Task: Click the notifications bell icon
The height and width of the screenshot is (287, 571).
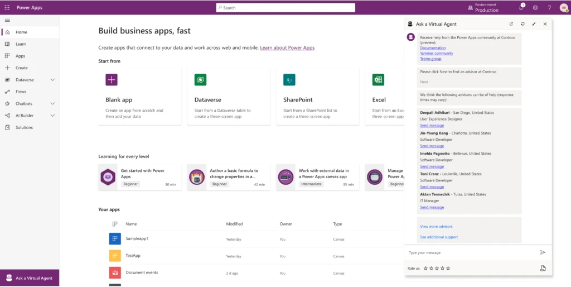Action: [522, 8]
